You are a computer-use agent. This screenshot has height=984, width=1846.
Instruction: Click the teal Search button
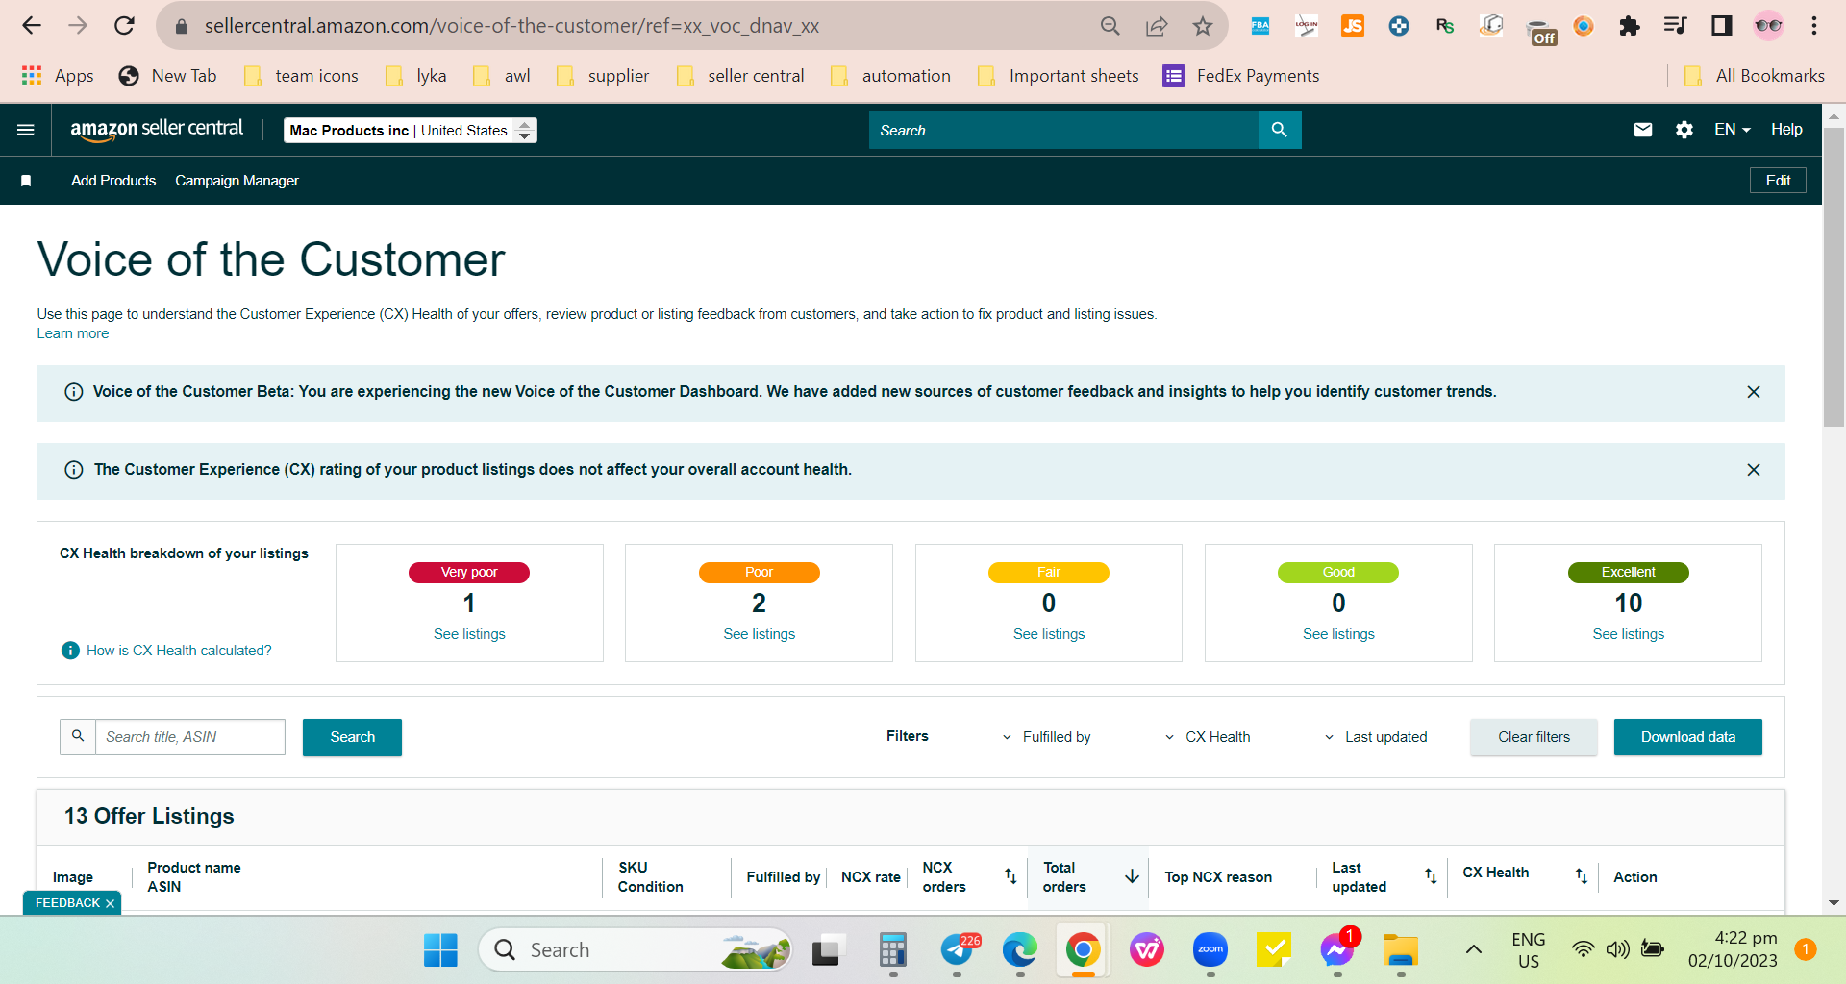352,737
